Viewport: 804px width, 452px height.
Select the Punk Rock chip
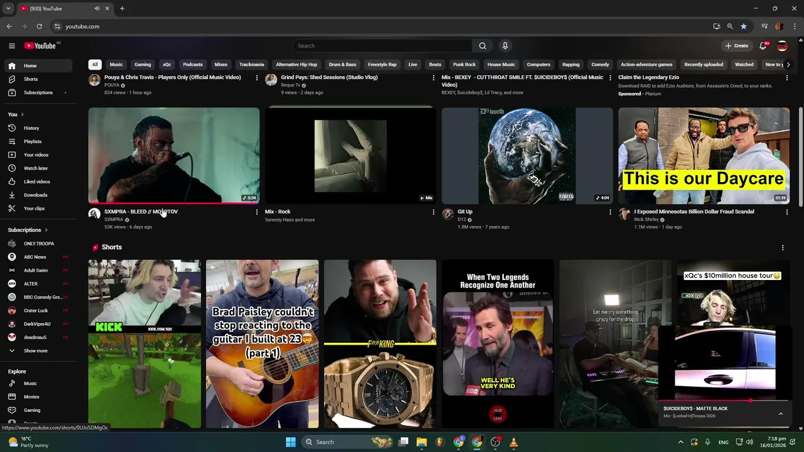tap(464, 65)
